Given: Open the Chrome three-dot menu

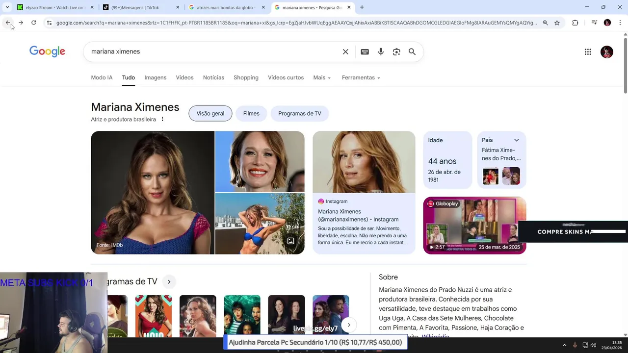Looking at the screenshot, I should 620,23.
